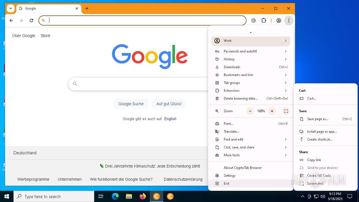Expand the Find and edit submenu

(x=251, y=139)
